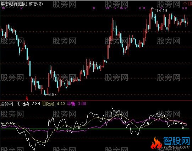Viewport: 192px width, 151px height.
Task: Click the red square panel icon
Action: [190, 4]
